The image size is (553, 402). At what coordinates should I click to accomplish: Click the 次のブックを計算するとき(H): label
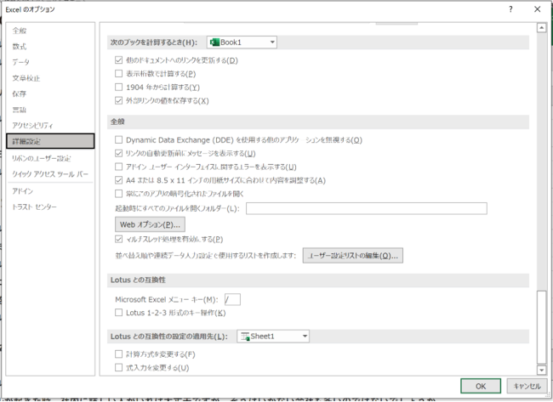pos(154,42)
